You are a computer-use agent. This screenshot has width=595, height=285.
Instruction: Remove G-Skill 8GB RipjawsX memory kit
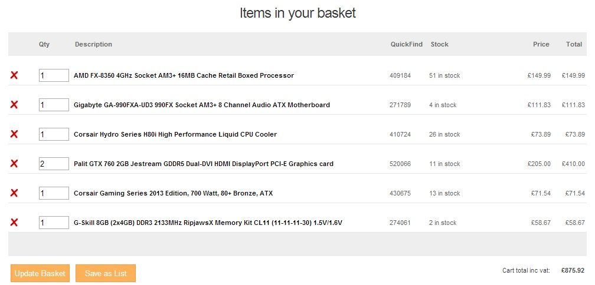pos(14,223)
